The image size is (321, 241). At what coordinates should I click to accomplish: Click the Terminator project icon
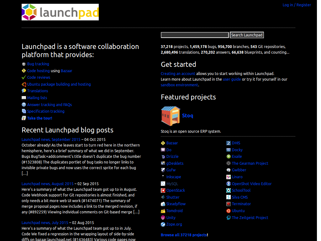coord(229,204)
